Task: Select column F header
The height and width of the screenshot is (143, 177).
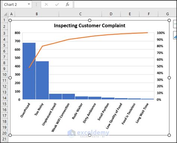Action: [x=149, y=14]
